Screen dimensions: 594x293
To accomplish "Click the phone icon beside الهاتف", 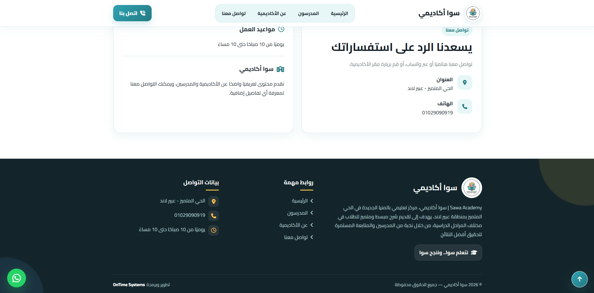I will pos(465,107).
